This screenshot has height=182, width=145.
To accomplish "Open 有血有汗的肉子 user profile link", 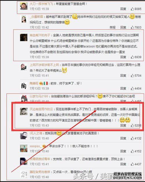I will pos(40,35).
